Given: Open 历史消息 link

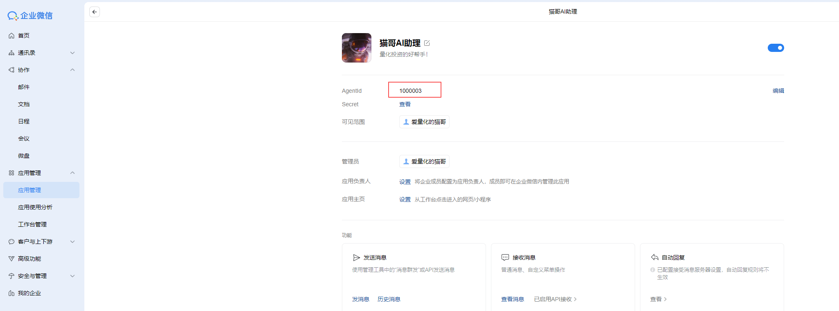Looking at the screenshot, I should pos(389,299).
